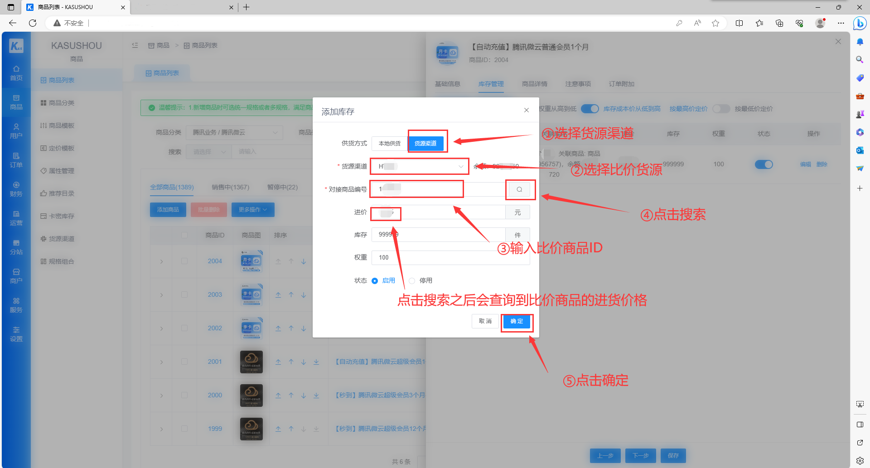870x468 pixels.
Task: Open 商品分类 submenu item
Action: coord(77,103)
